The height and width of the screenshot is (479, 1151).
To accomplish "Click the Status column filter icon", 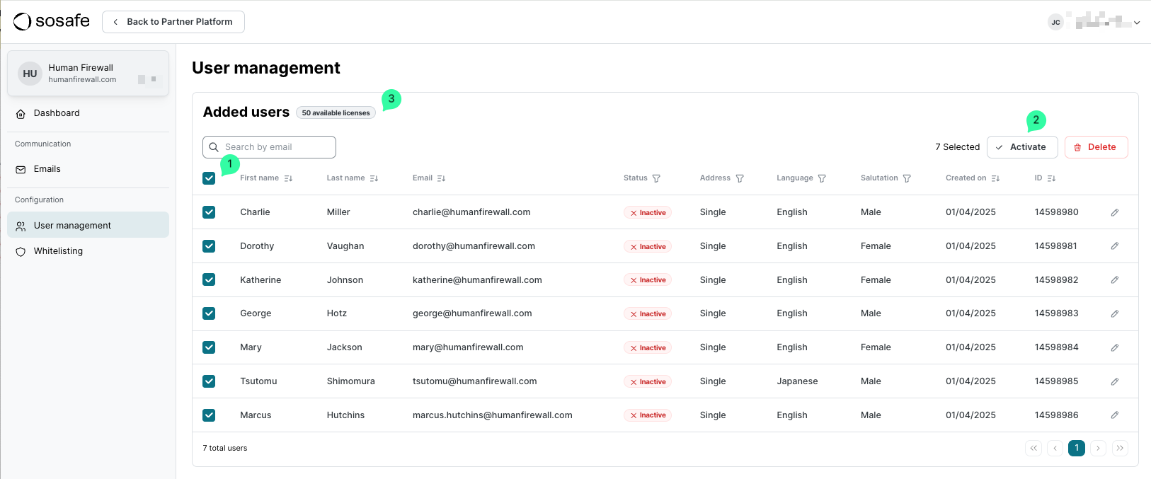I will 656,178.
